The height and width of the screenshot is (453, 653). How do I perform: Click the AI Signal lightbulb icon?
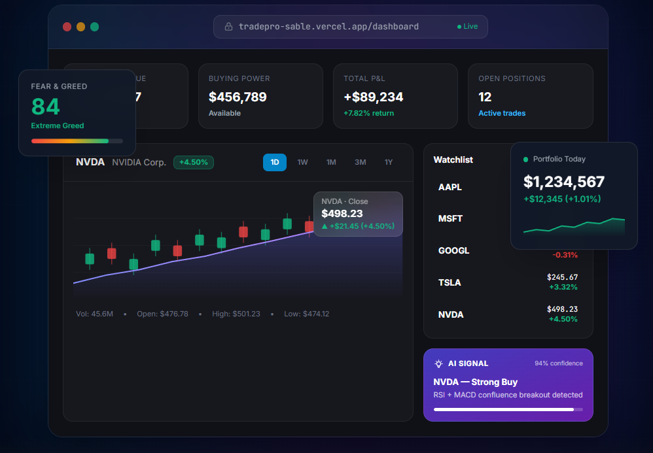(438, 363)
